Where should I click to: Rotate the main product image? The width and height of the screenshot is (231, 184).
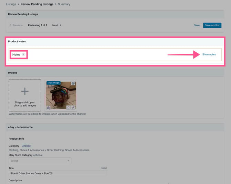[x=68, y=108]
